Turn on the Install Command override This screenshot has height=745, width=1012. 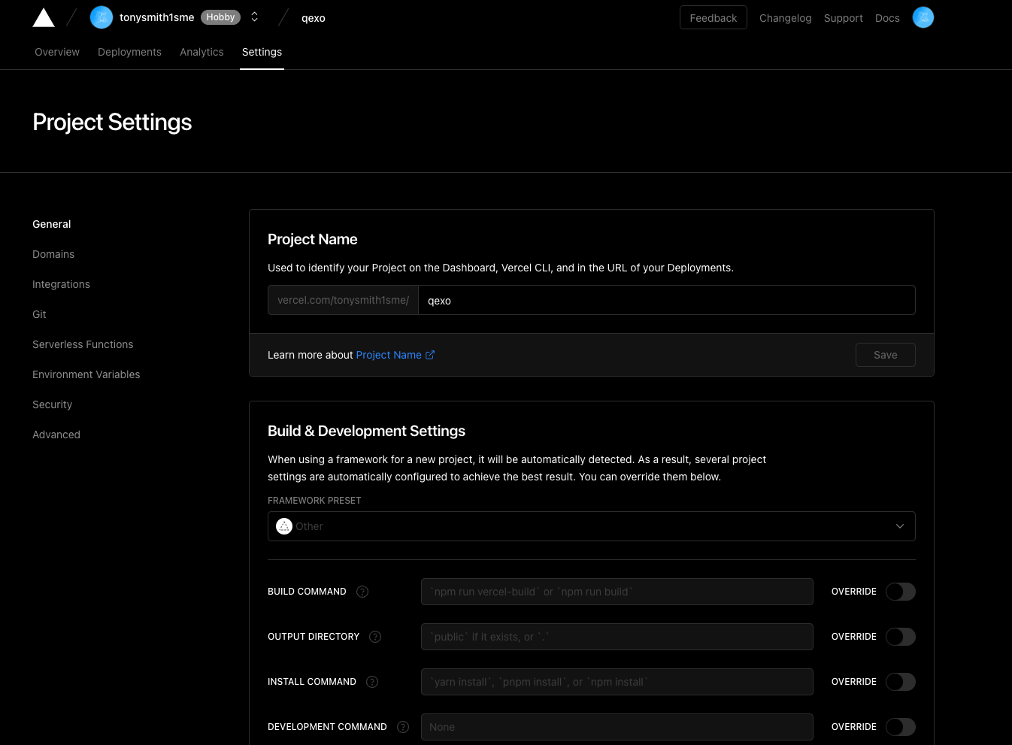(900, 682)
